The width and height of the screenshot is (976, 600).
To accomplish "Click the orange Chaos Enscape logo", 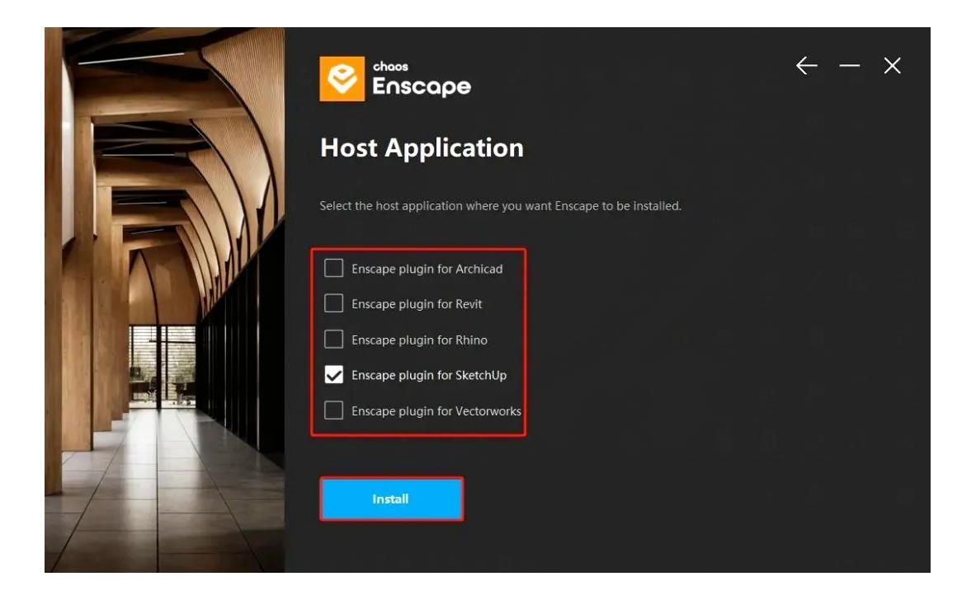I will point(342,79).
